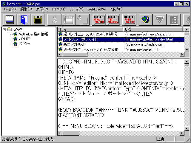191x143 pixels.
Task: Click source pane horizontal scrollbar thumb
Action: tap(71, 133)
